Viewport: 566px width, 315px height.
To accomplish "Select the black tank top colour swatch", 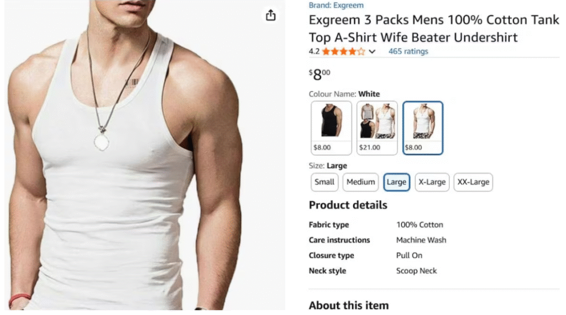I will click(x=331, y=127).
